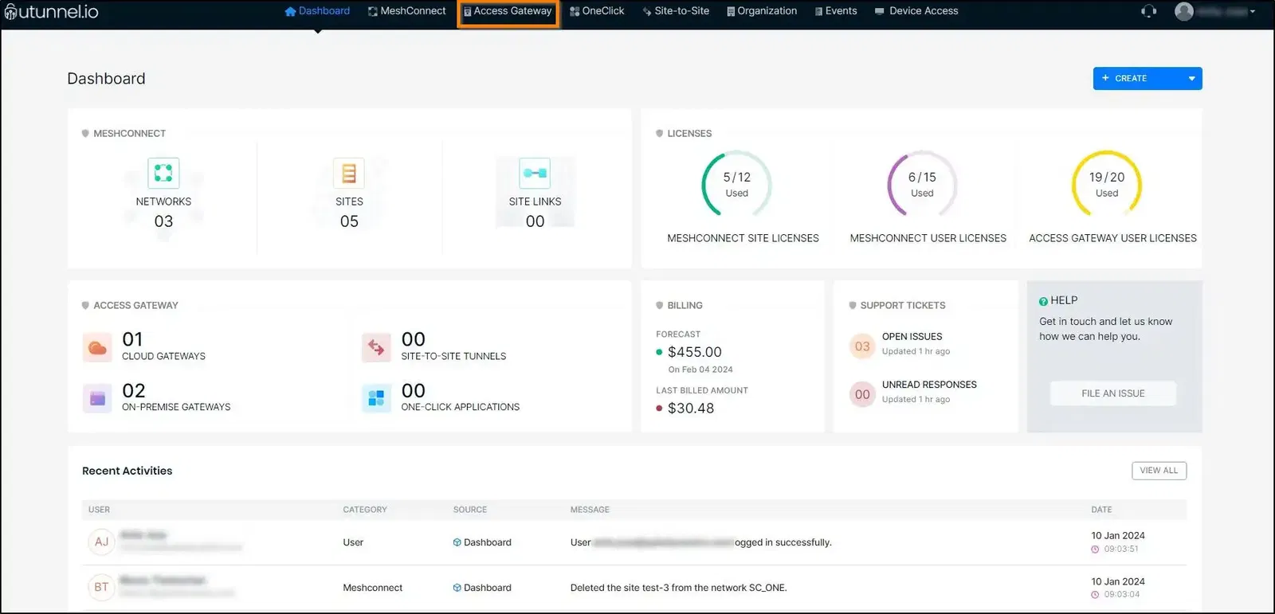Select Sites count 05
1275x614 pixels.
click(x=349, y=221)
